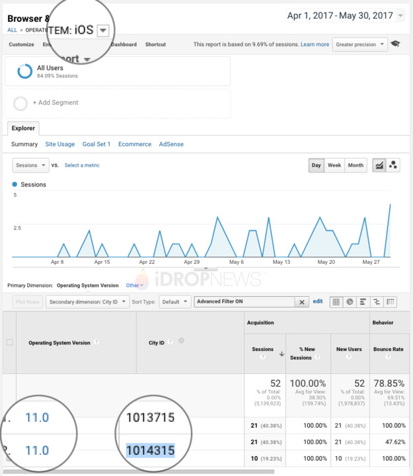The height and width of the screenshot is (476, 413).
Task: Select the performance bar view icon
Action: [x=363, y=301]
